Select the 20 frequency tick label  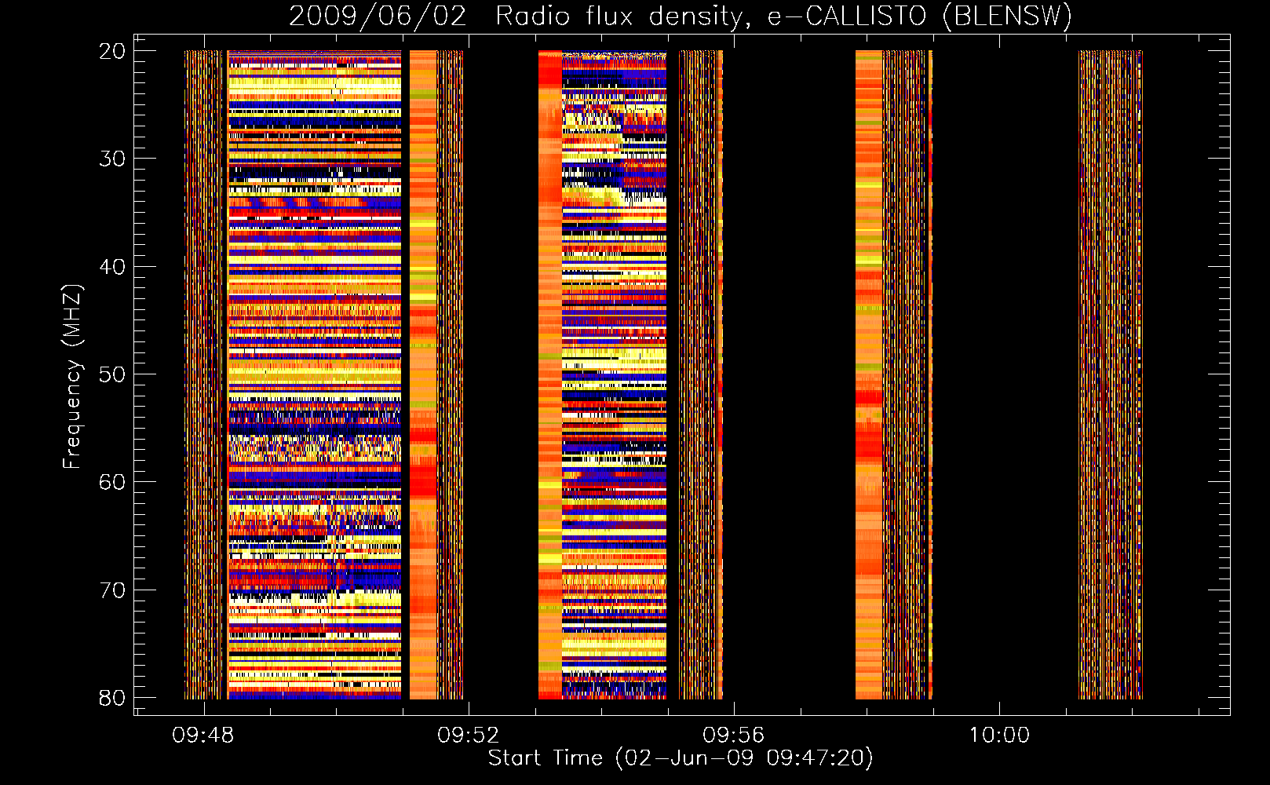point(112,51)
